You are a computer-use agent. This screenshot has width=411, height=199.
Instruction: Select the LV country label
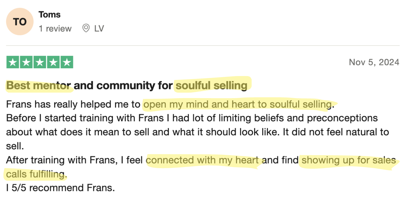(x=99, y=28)
